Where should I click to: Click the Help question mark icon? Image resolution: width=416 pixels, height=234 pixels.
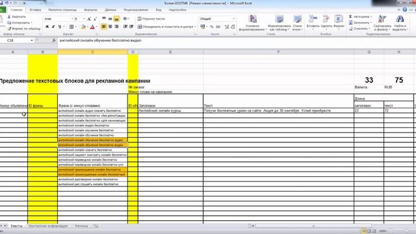coord(404,10)
